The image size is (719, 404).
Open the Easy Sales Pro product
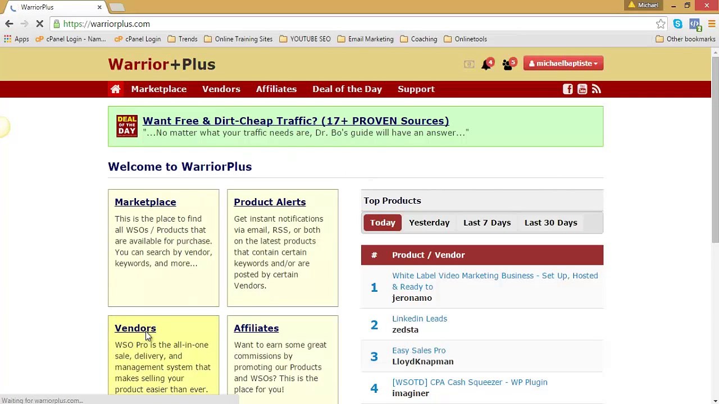click(x=419, y=351)
